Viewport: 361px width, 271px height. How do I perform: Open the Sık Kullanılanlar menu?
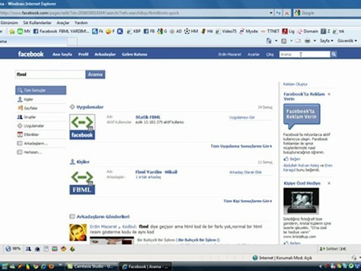[x=37, y=23]
